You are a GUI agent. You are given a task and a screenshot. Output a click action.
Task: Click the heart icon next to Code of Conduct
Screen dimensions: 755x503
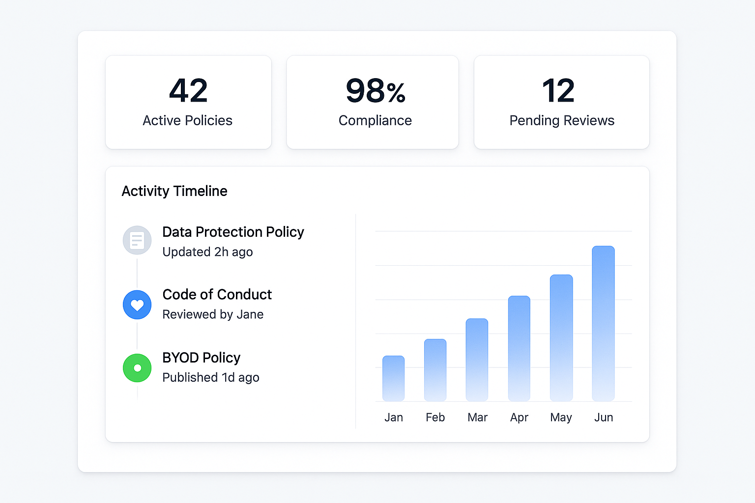(137, 305)
